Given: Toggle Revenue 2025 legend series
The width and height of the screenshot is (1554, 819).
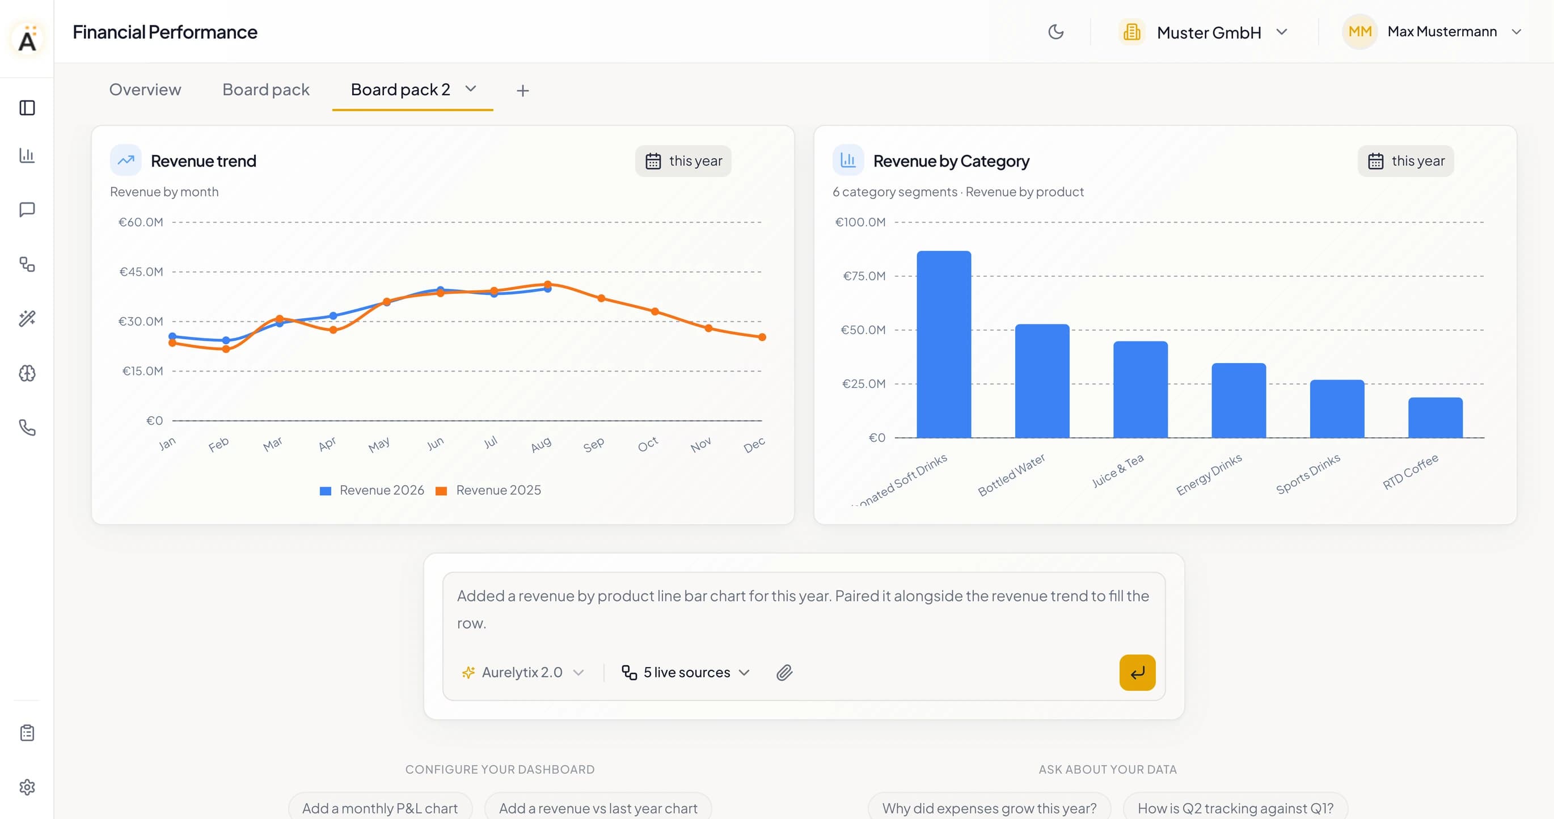Looking at the screenshot, I should 488,490.
